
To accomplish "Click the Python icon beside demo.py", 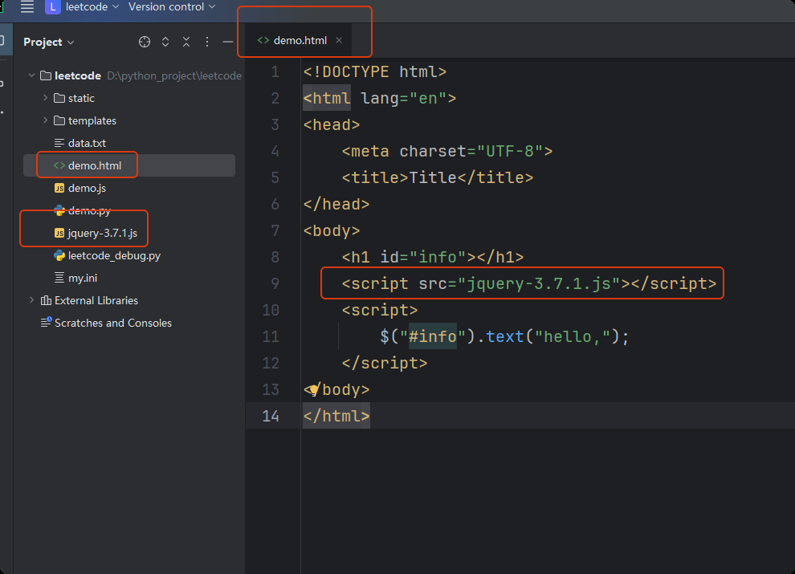I will click(x=59, y=210).
